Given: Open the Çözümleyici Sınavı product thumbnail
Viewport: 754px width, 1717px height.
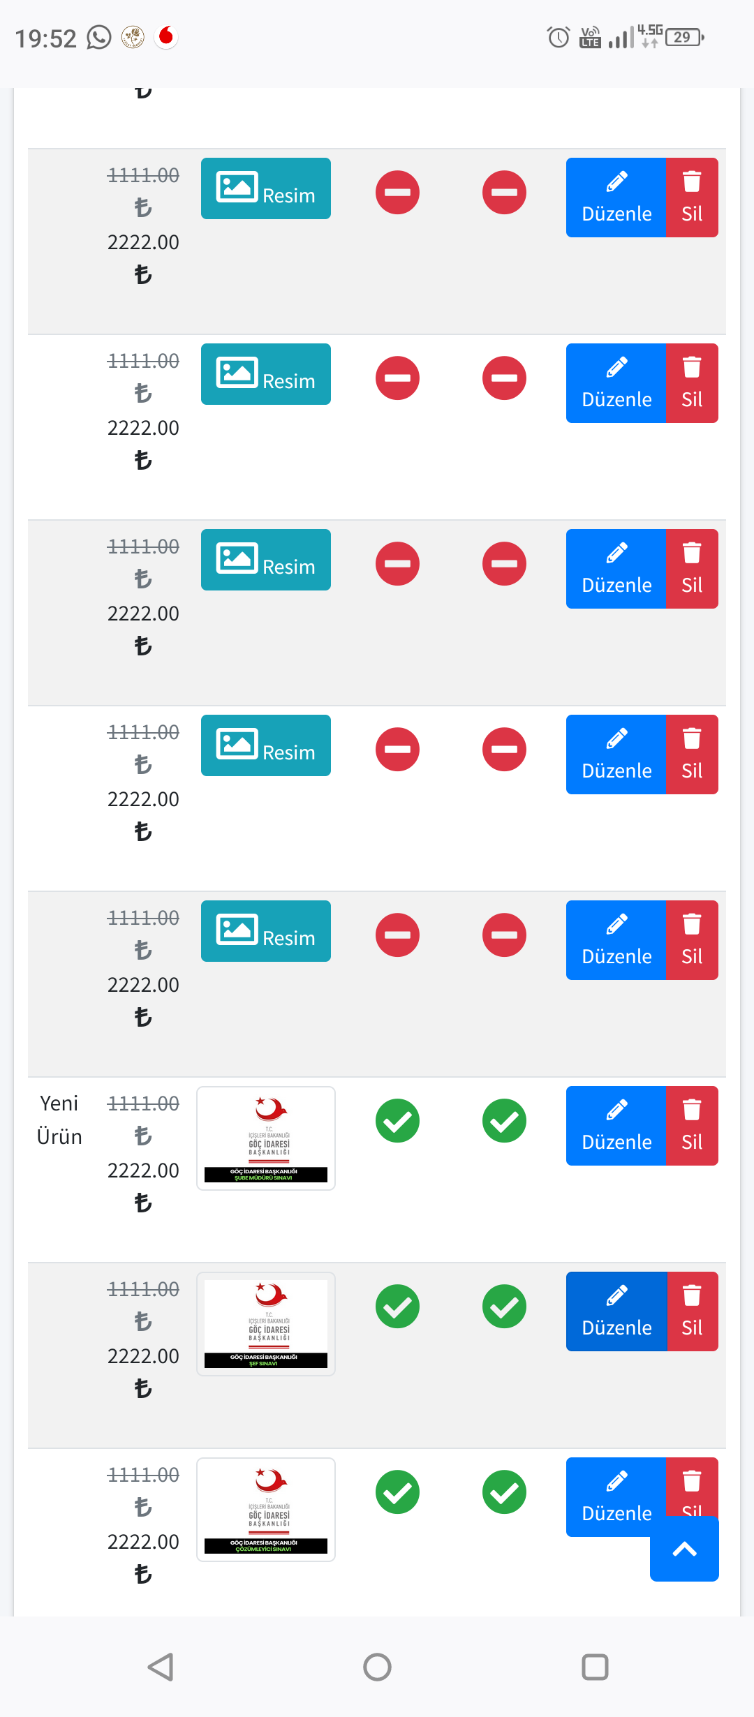Looking at the screenshot, I should 266,1509.
